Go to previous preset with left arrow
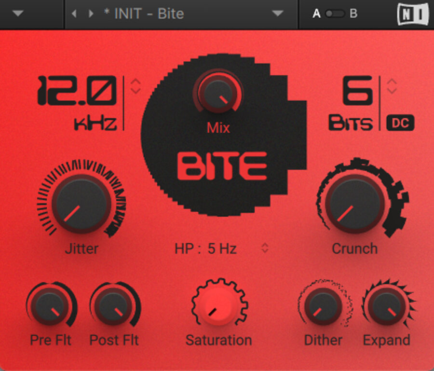434x371 pixels. 73,14
